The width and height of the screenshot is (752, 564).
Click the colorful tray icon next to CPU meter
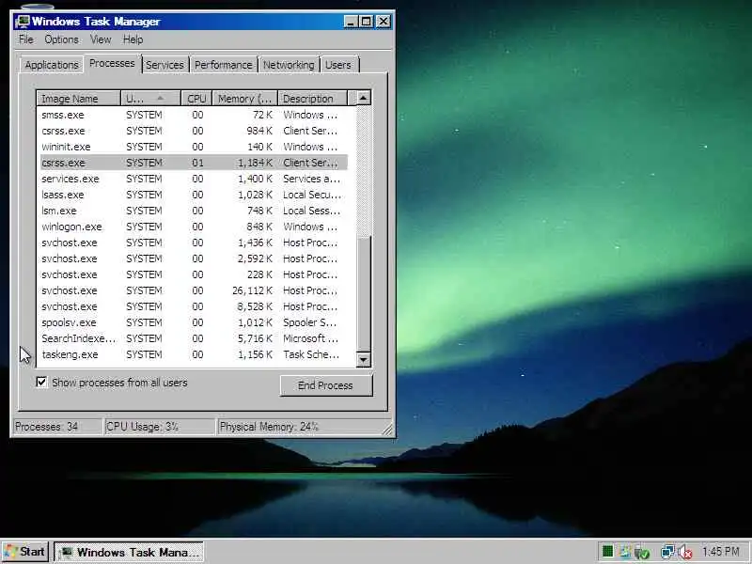click(x=625, y=552)
